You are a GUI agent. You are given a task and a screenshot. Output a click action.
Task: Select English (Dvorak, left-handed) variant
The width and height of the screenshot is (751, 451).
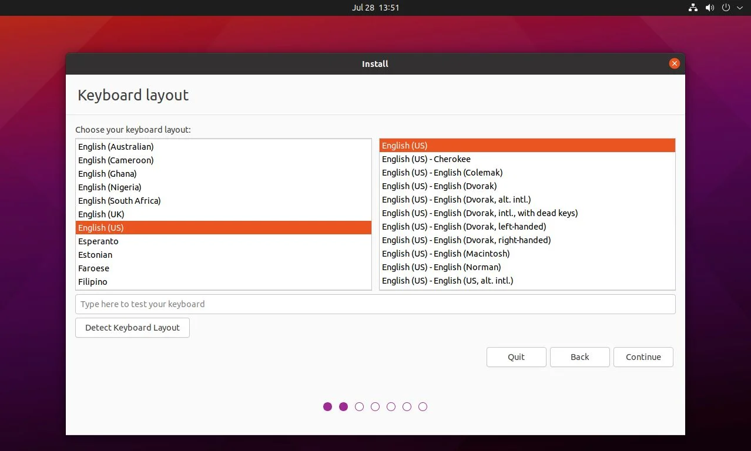(527, 227)
